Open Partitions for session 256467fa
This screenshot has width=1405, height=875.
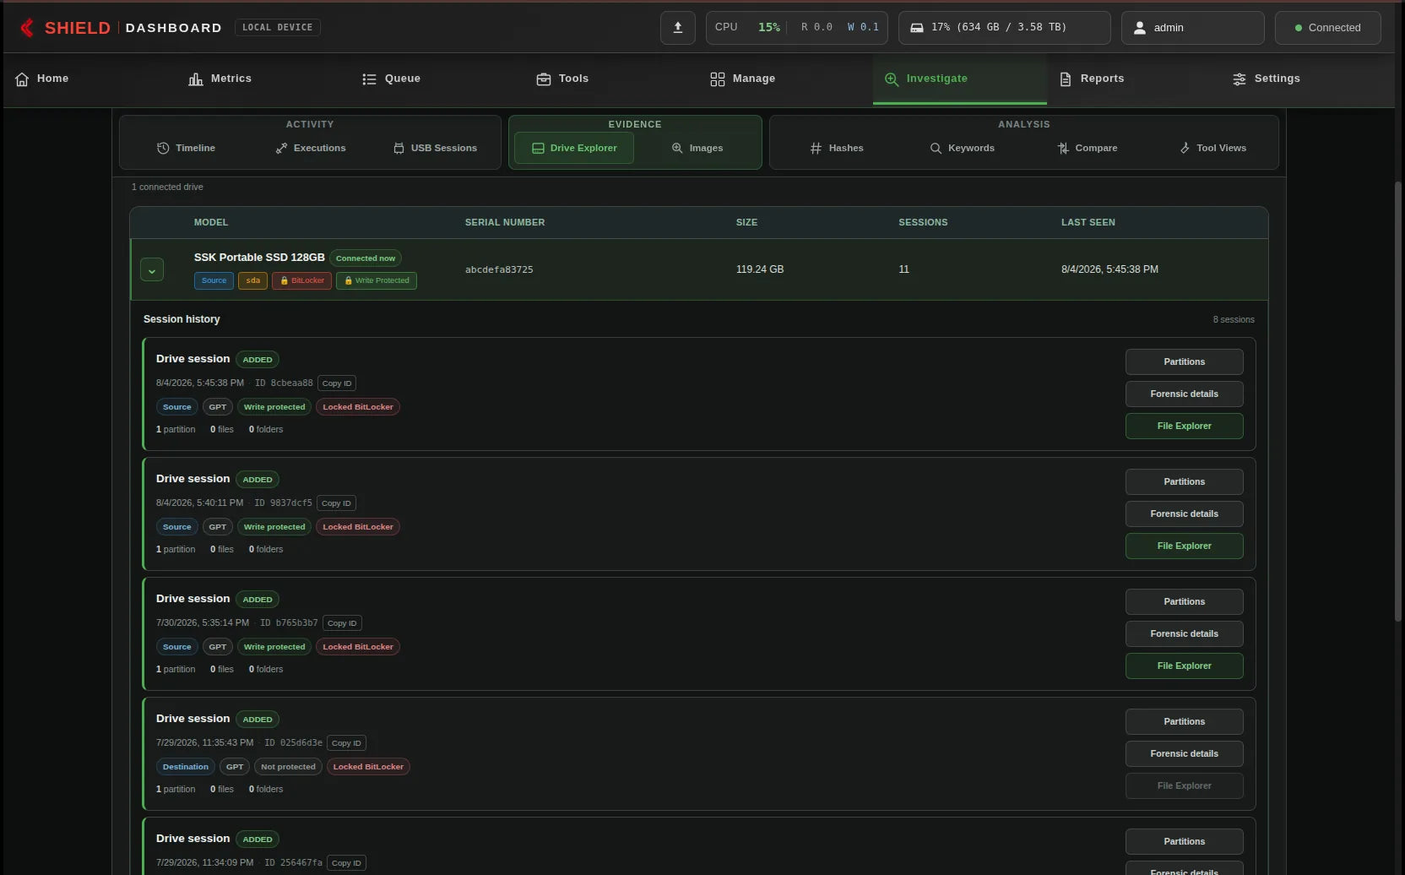coord(1184,841)
